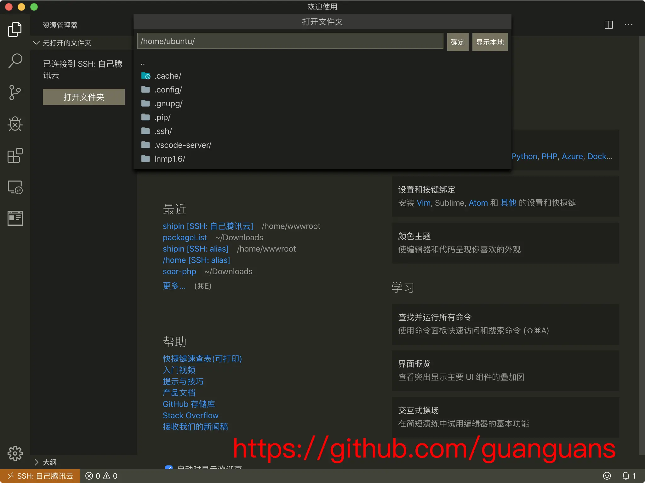
Task: Click the Manage gear icon
Action: [x=15, y=453]
